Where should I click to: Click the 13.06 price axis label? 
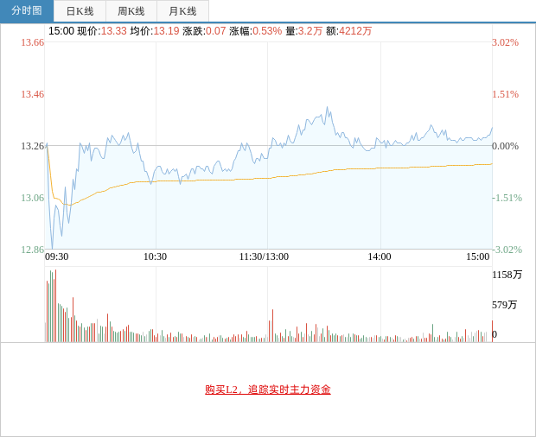32,198
